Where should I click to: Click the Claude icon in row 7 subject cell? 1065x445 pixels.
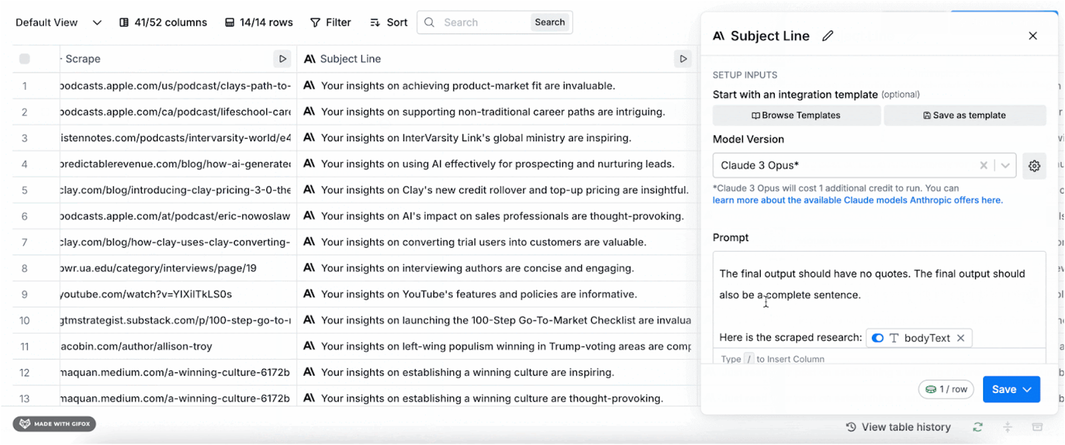pyautogui.click(x=309, y=242)
